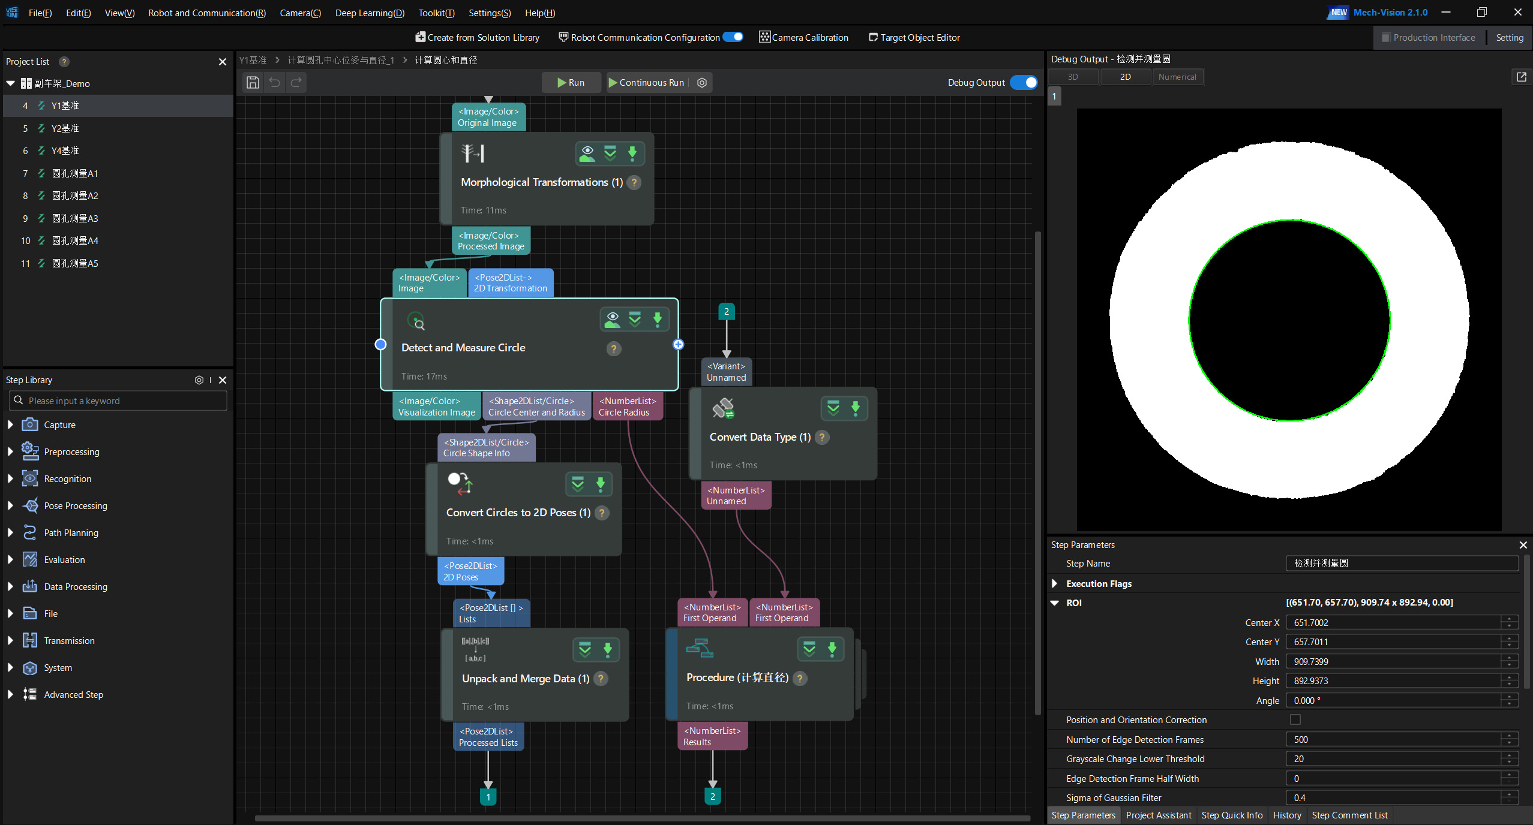Image resolution: width=1533 pixels, height=825 pixels.
Task: Click the redo arrow in toolbar
Action: click(x=296, y=83)
